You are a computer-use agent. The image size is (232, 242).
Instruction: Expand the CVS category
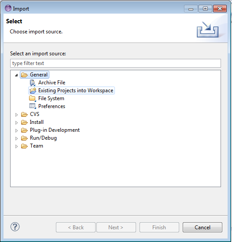[x=16, y=115]
